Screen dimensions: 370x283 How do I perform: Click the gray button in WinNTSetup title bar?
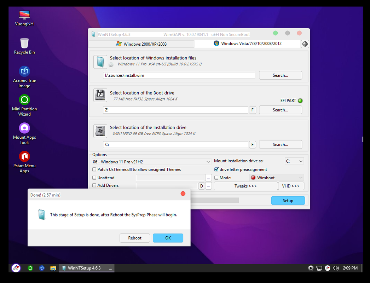tap(288, 33)
